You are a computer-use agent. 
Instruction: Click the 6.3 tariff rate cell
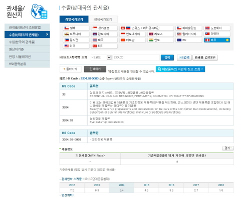coord(97,190)
